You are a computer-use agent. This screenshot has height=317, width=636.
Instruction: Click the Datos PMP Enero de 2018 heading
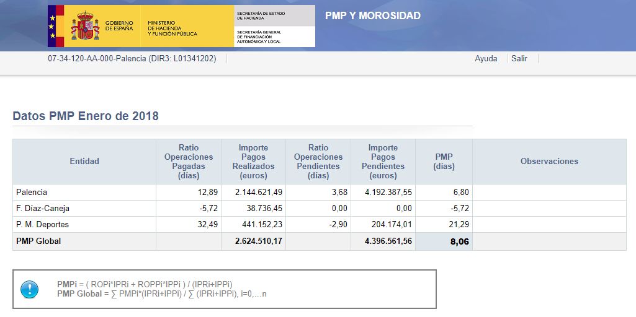(86, 116)
